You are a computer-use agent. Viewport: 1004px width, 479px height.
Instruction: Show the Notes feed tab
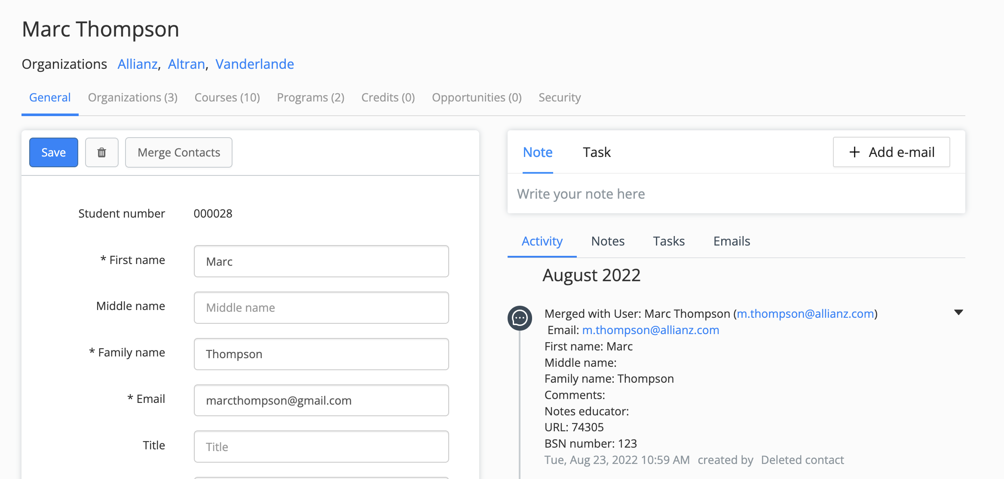click(x=608, y=241)
